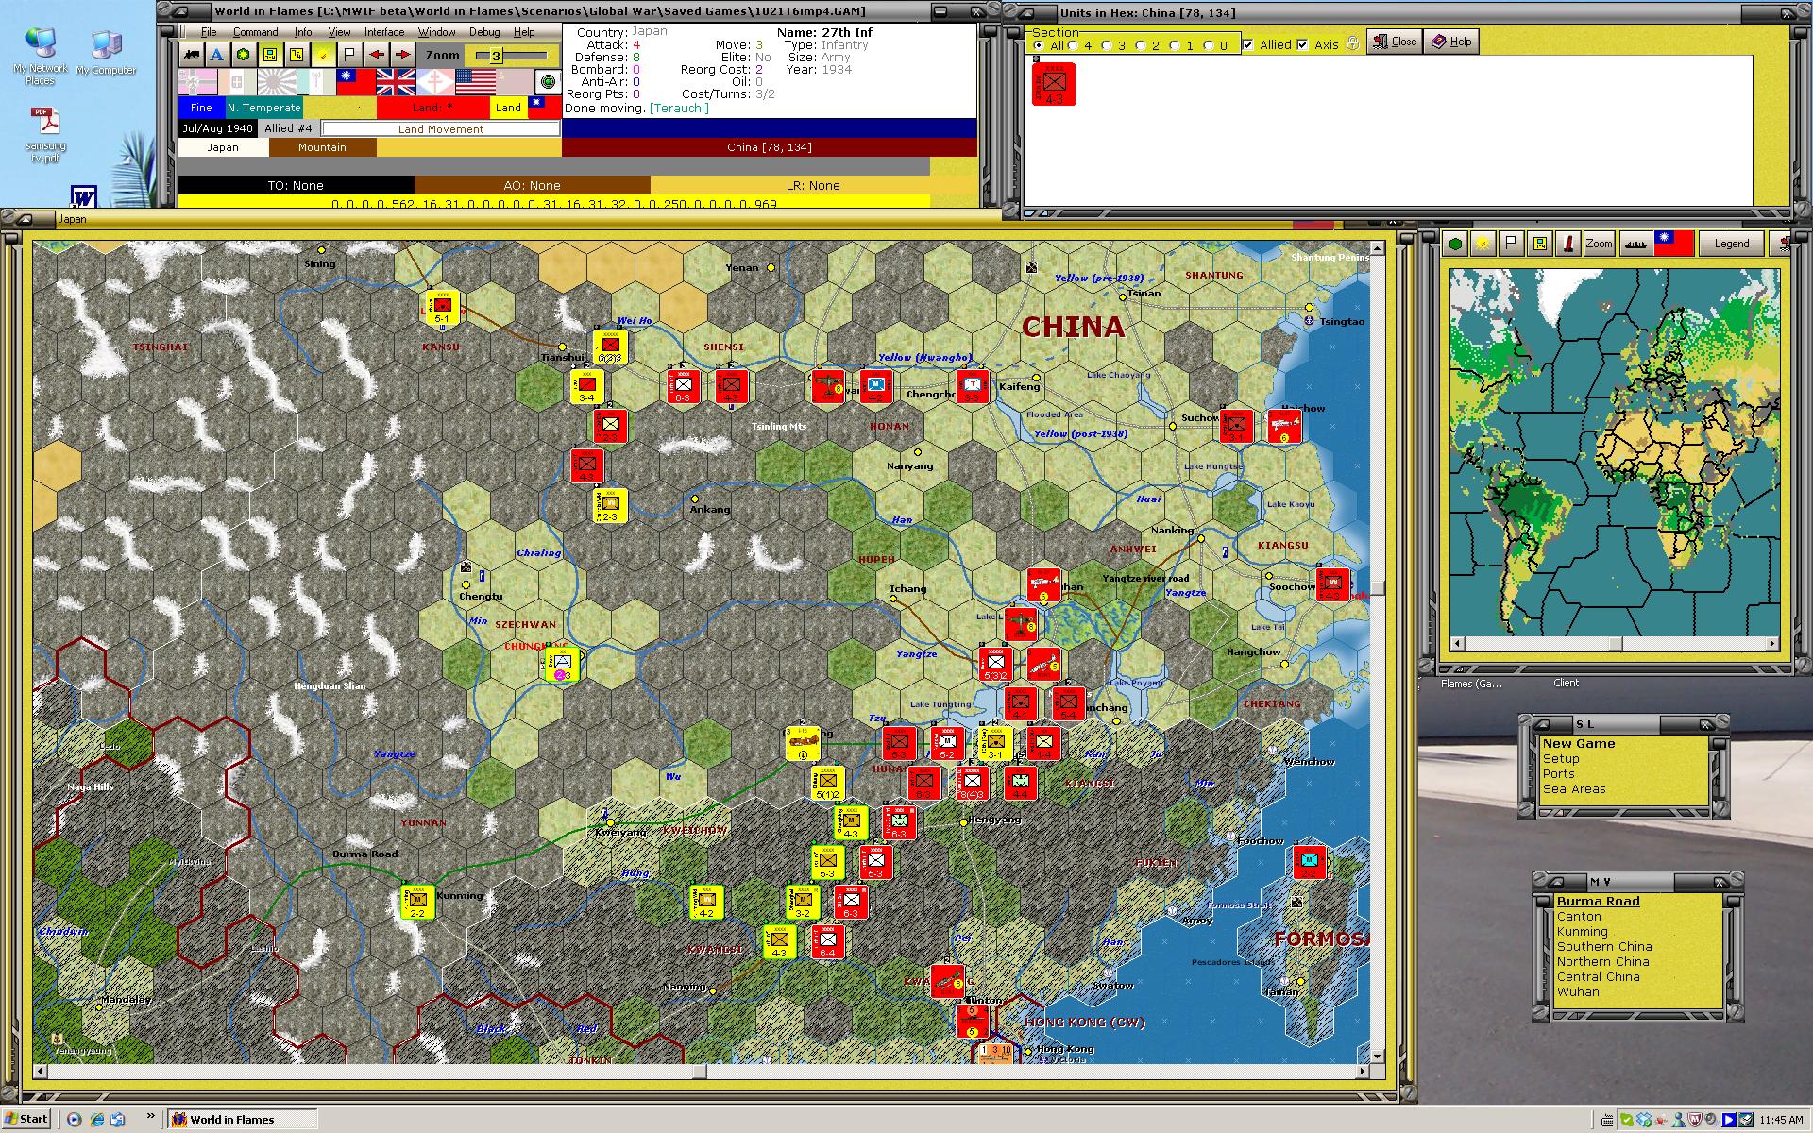Expand the taskbar quick launch chevron
Image resolution: width=1813 pixels, height=1133 pixels.
[x=150, y=1117]
